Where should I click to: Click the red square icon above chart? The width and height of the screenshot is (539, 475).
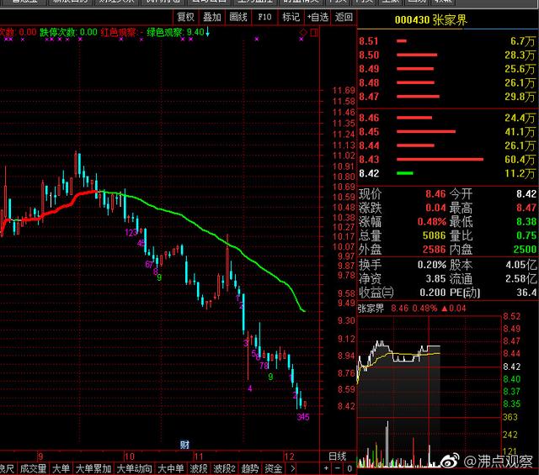click(313, 32)
